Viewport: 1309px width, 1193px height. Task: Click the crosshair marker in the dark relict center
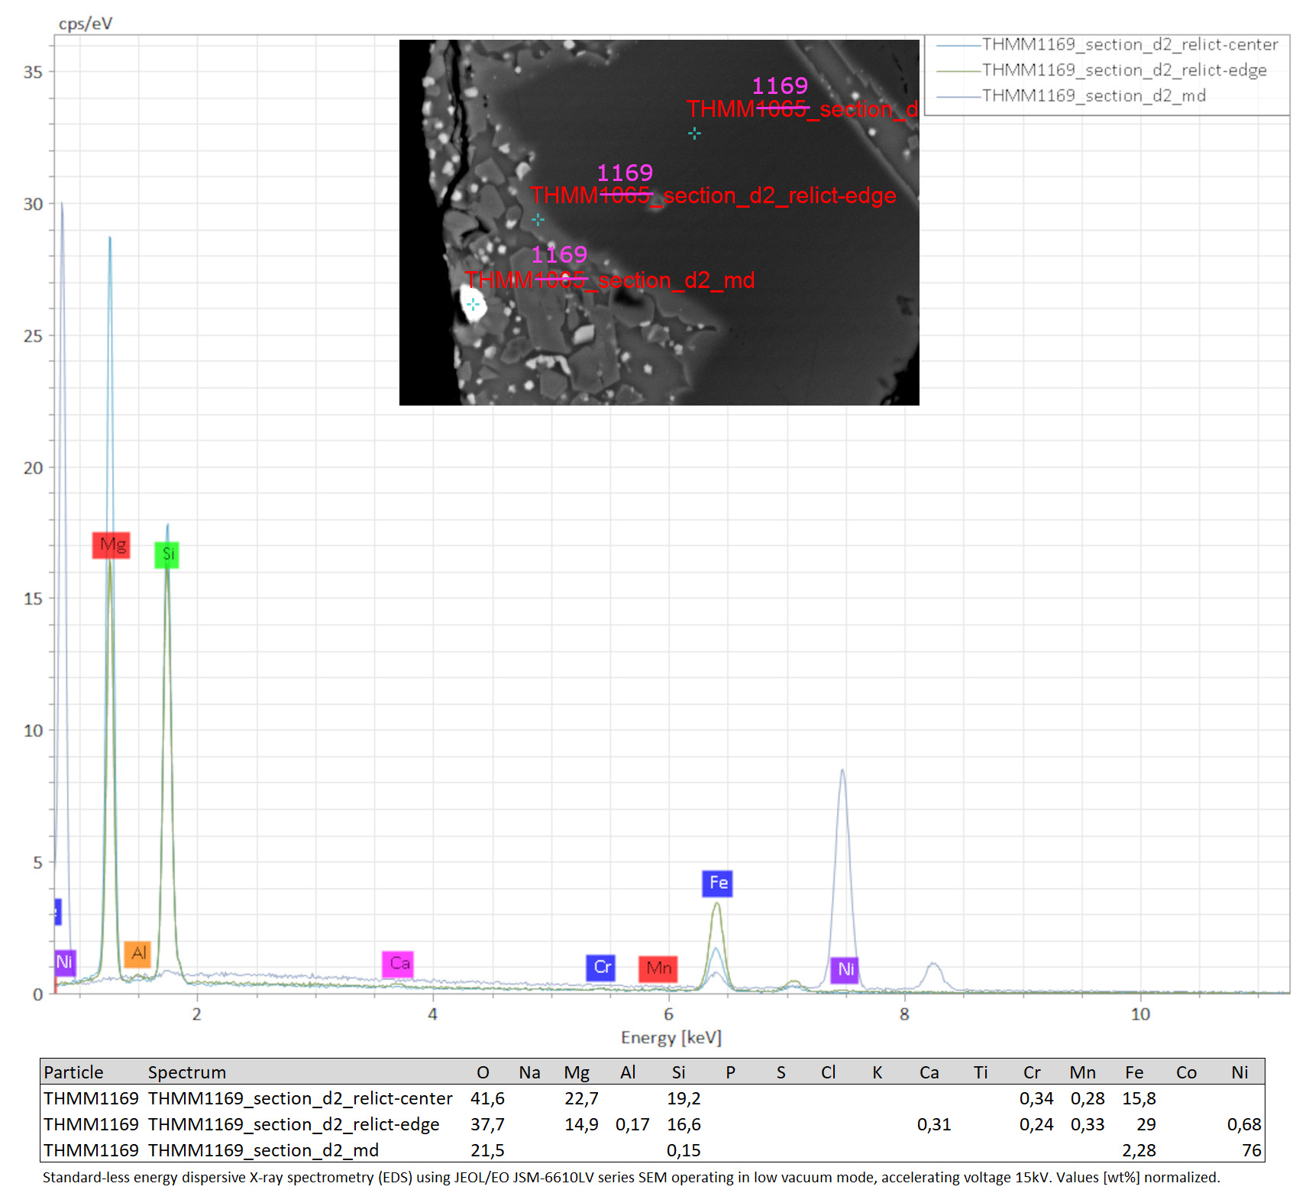point(694,134)
